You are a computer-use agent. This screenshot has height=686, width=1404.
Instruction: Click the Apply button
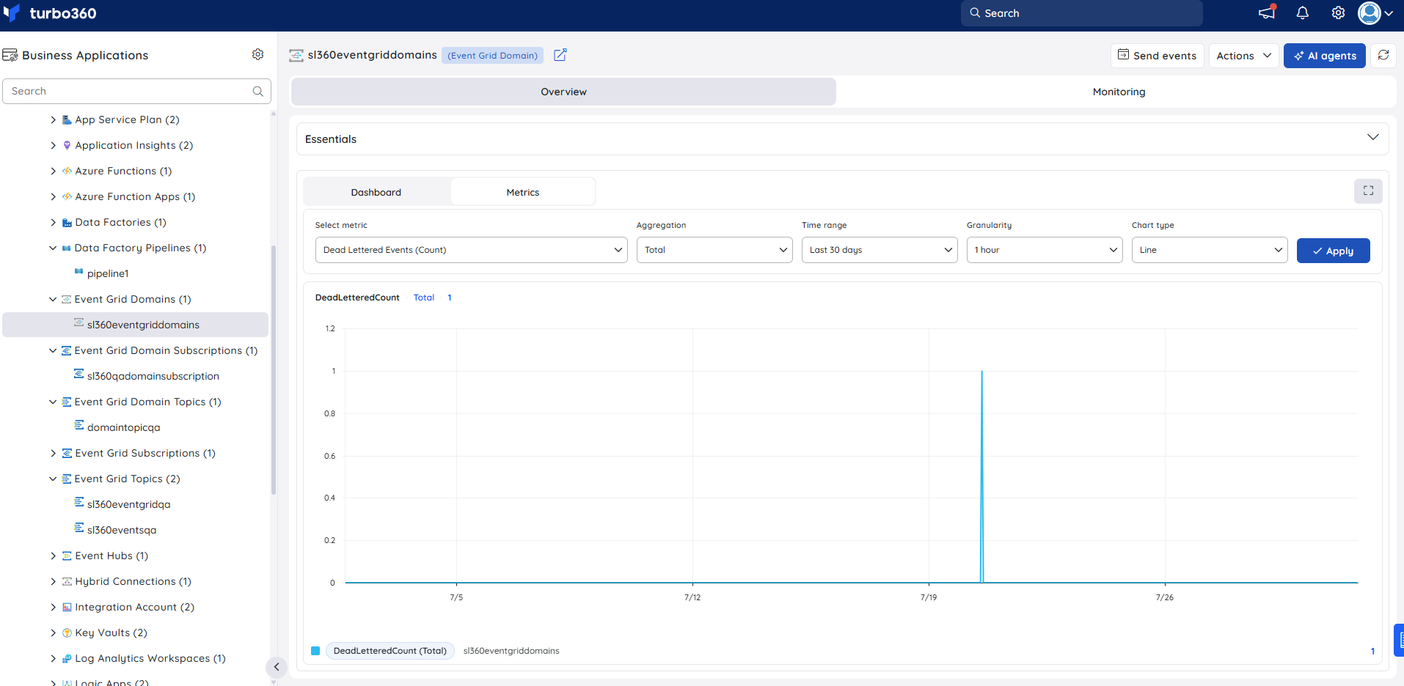tap(1333, 251)
